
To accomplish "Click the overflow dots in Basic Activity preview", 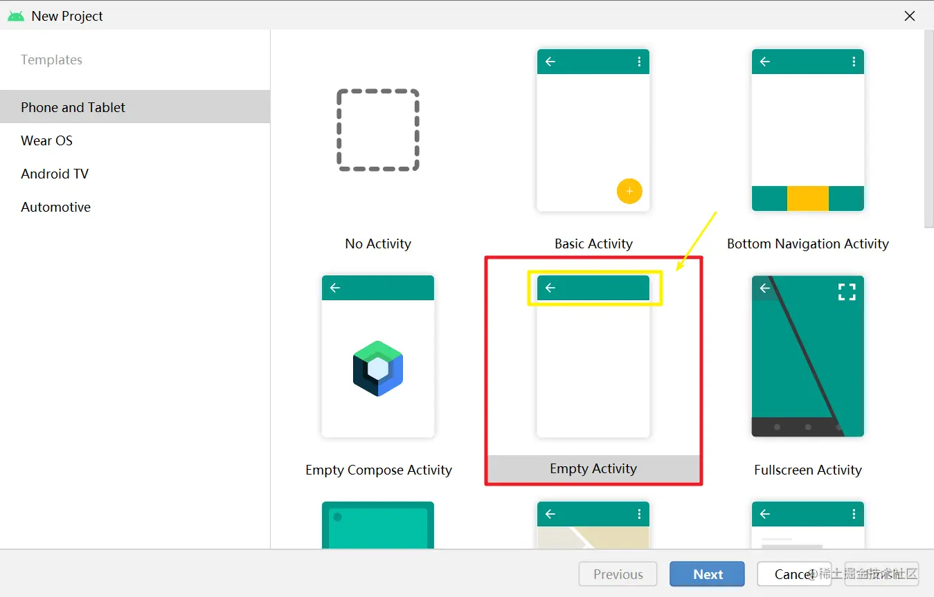I will [639, 62].
